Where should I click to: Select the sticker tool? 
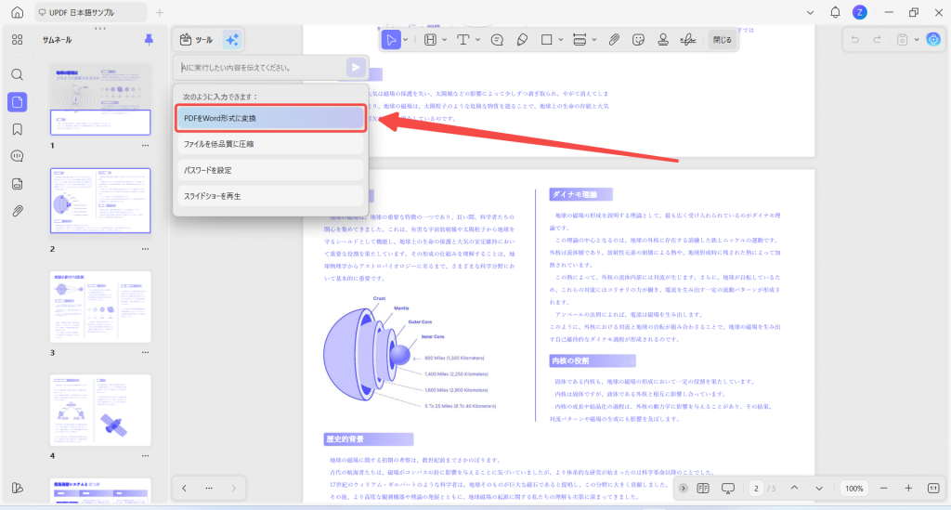pos(638,40)
